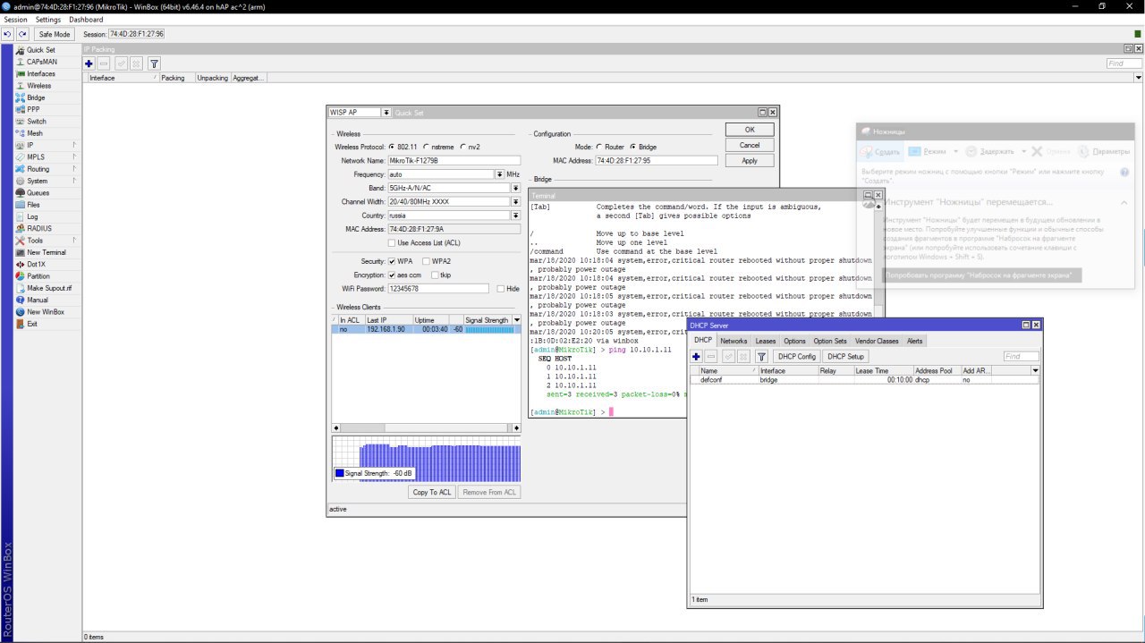Toggle WPA2 security checkbox
Image resolution: width=1145 pixels, height=643 pixels.
[x=426, y=261]
